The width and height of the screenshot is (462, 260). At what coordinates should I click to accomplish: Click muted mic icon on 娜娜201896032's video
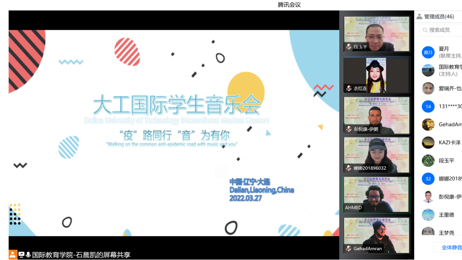coord(348,168)
